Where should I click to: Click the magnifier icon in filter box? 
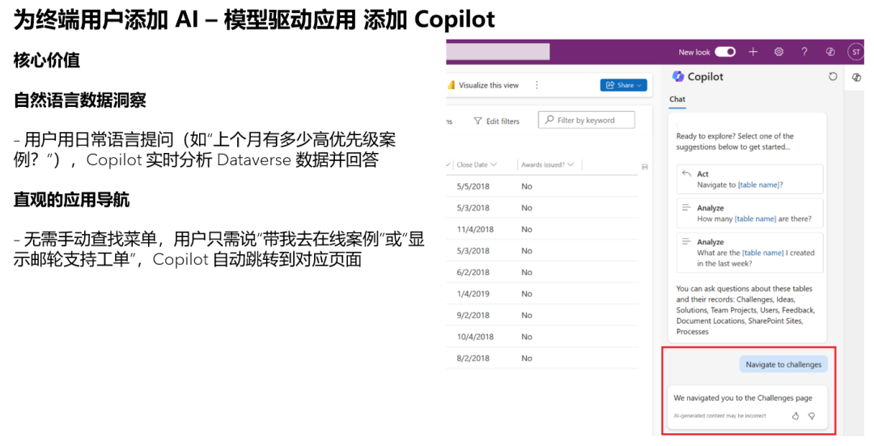(549, 120)
